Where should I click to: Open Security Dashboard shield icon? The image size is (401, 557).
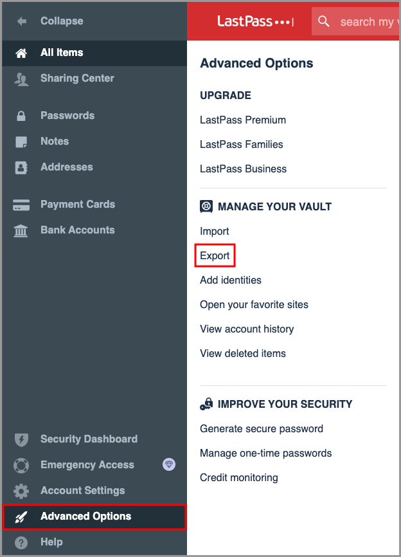tap(21, 440)
